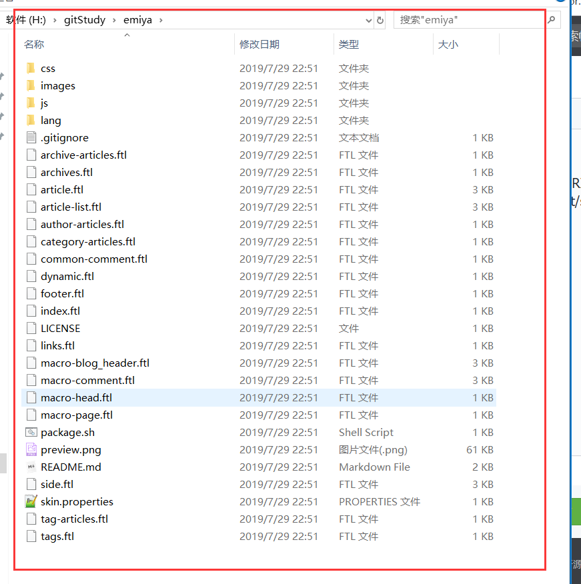
Task: Expand chevron after 软件 (H:) in breadcrumb
Action: click(55, 20)
